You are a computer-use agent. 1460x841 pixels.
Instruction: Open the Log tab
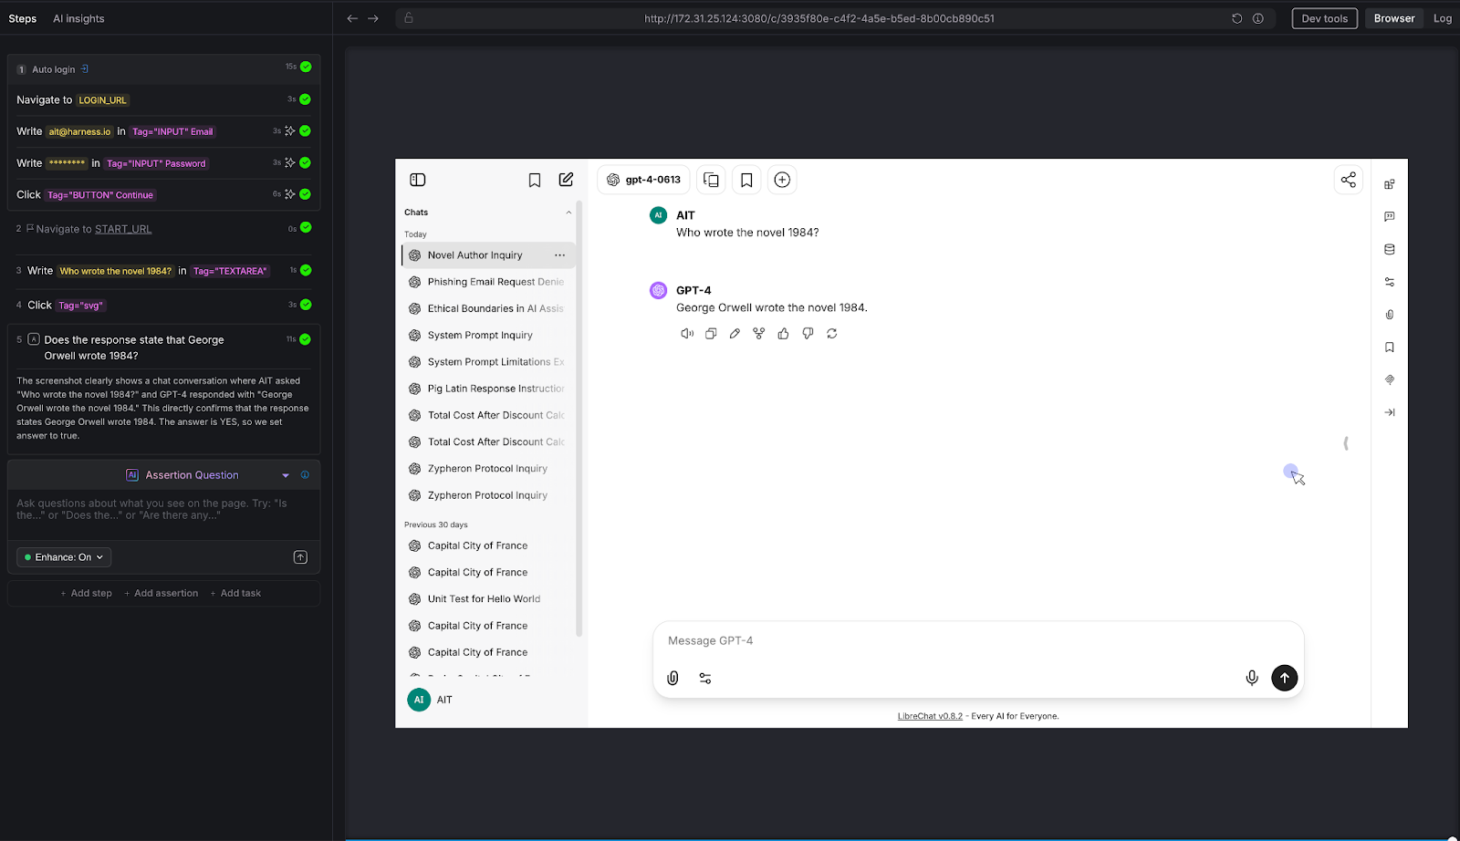pos(1442,18)
